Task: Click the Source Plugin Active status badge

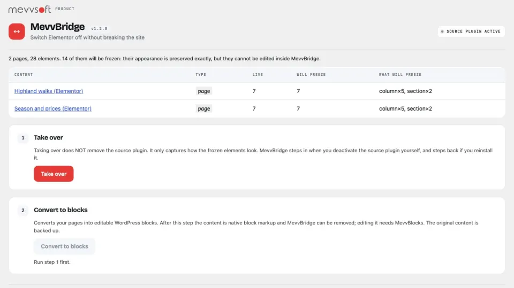Action: point(471,32)
